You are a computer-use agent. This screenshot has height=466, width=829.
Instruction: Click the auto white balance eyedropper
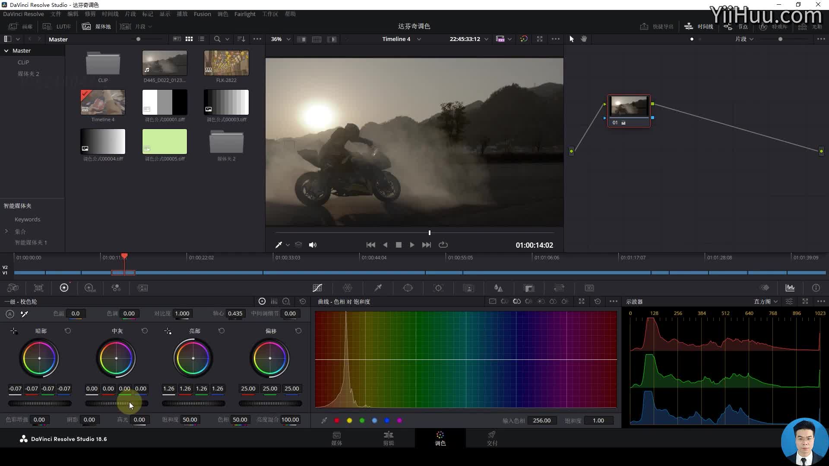point(24,314)
